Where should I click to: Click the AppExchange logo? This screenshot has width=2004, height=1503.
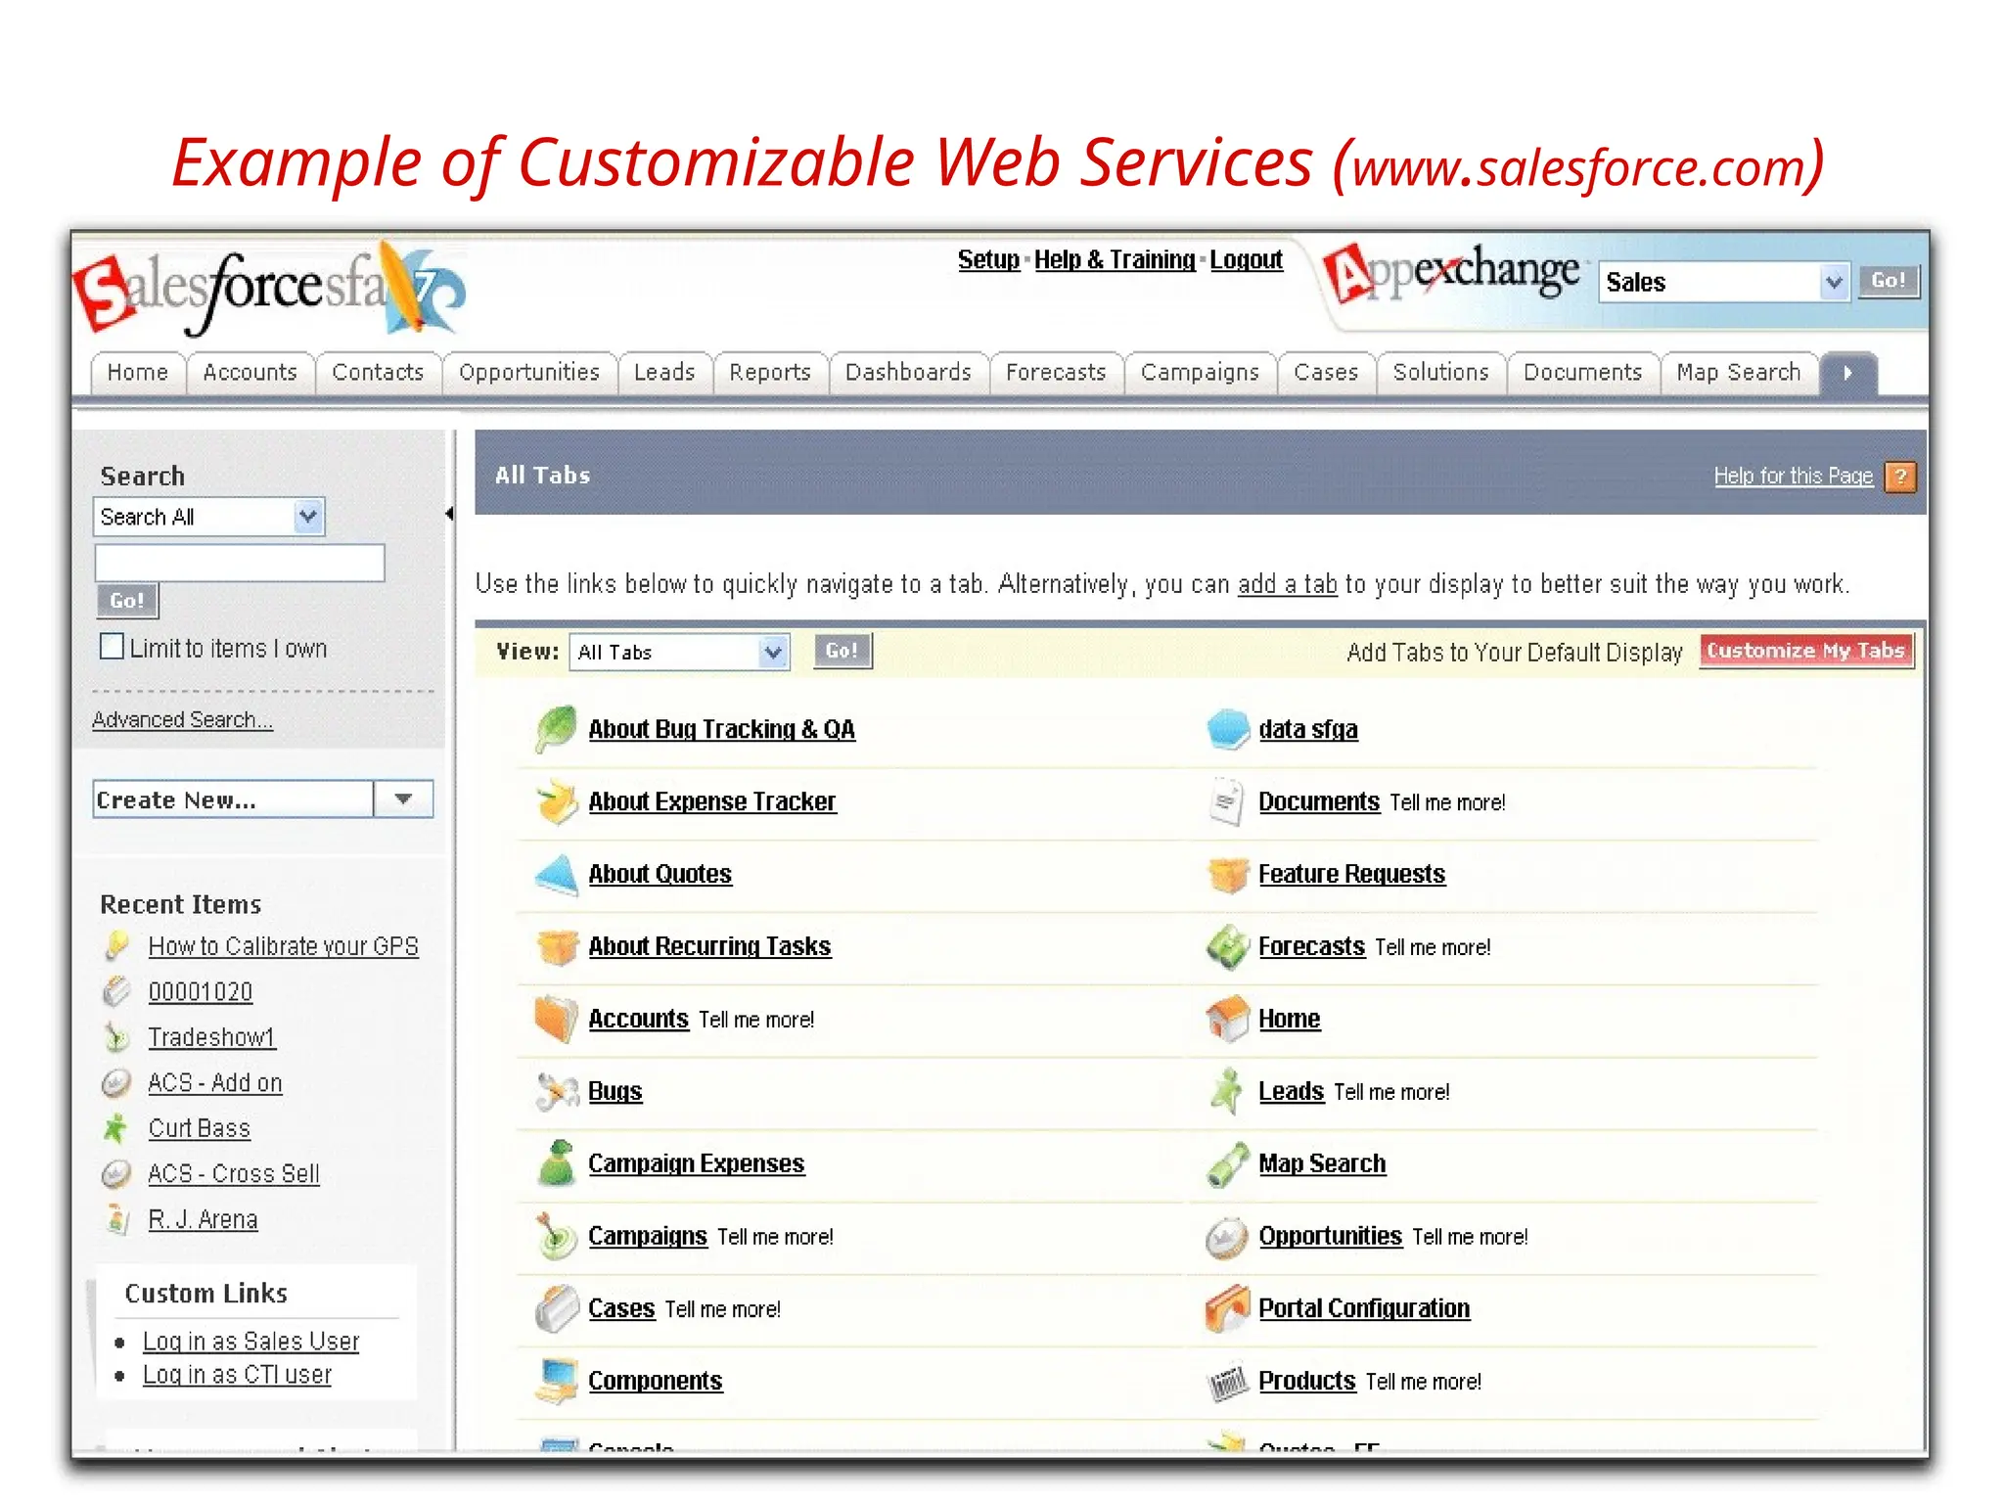[x=1451, y=273]
